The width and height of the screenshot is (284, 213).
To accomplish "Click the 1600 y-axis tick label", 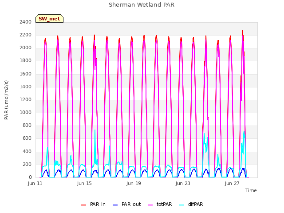I will [x=26, y=74].
